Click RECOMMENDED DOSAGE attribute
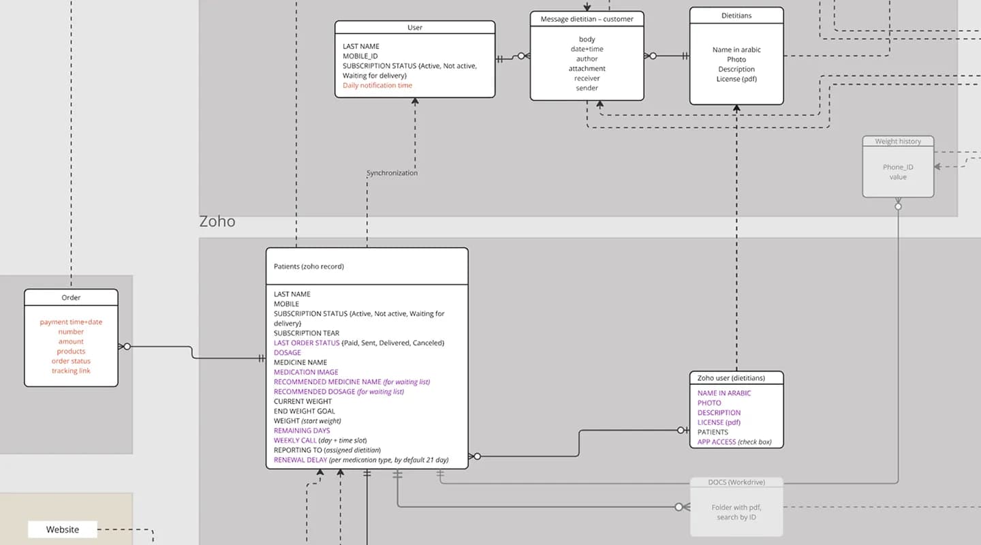 tap(339, 392)
